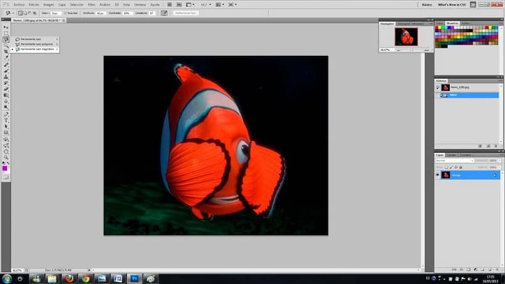
Task: Switch to the Canales tab
Action: pos(452,155)
